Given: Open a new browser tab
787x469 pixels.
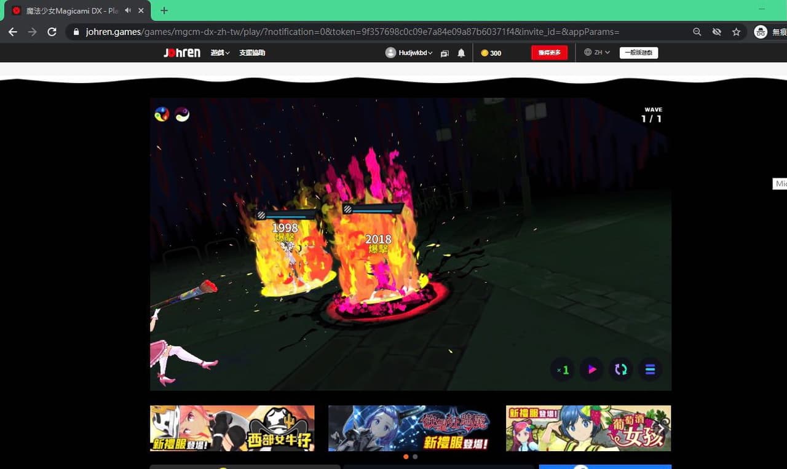Looking at the screenshot, I should pos(164,10).
